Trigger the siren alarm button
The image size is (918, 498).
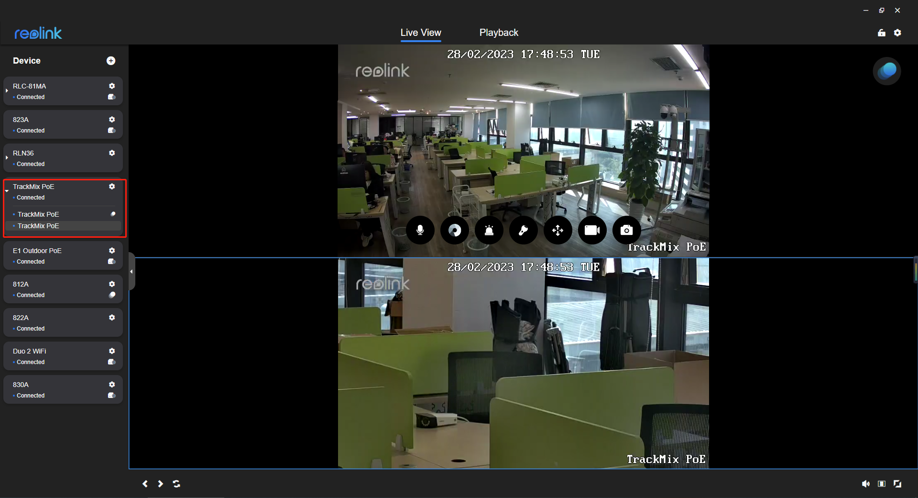(489, 231)
